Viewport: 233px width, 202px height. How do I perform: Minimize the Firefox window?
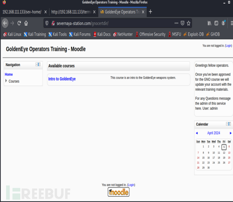click(x=224, y=3)
